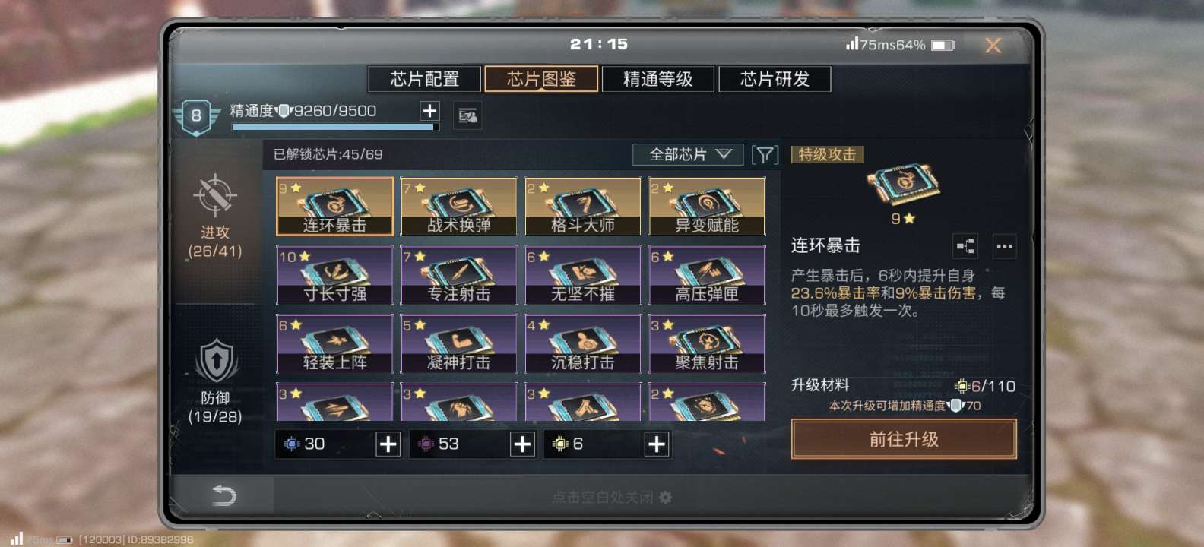Add blue chip material next to 30
This screenshot has height=547, width=1204.
click(388, 444)
